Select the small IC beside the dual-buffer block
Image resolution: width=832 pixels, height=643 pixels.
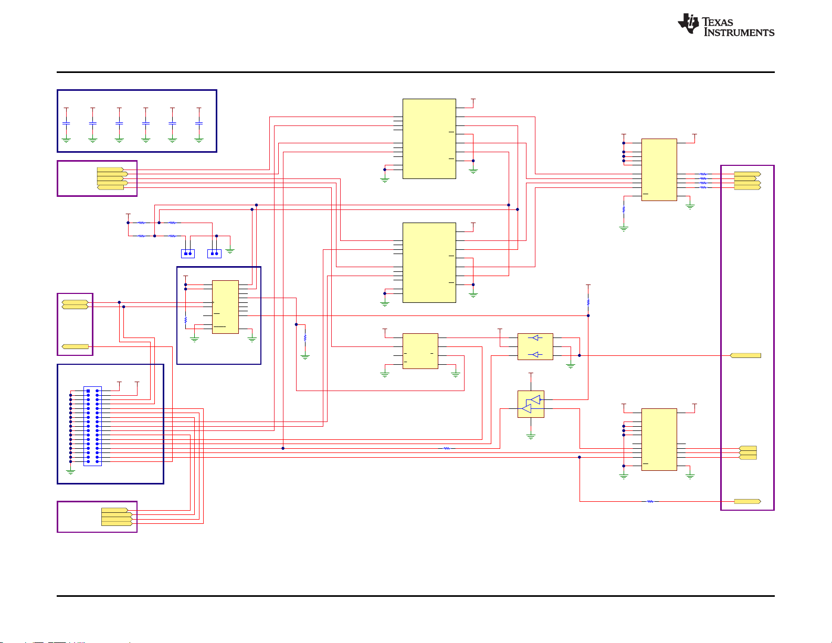[420, 351]
